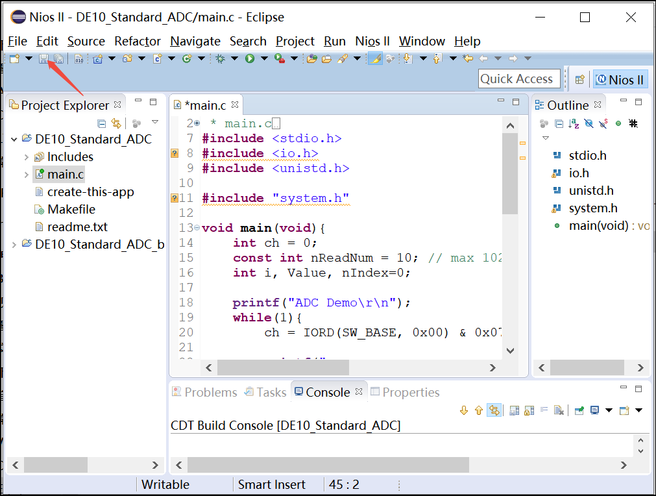Click Console Next Error down arrow icon
Viewport: 656px width, 496px height.
coord(463,410)
